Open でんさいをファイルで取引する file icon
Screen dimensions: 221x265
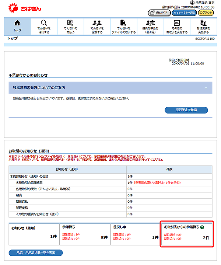tap(123, 23)
